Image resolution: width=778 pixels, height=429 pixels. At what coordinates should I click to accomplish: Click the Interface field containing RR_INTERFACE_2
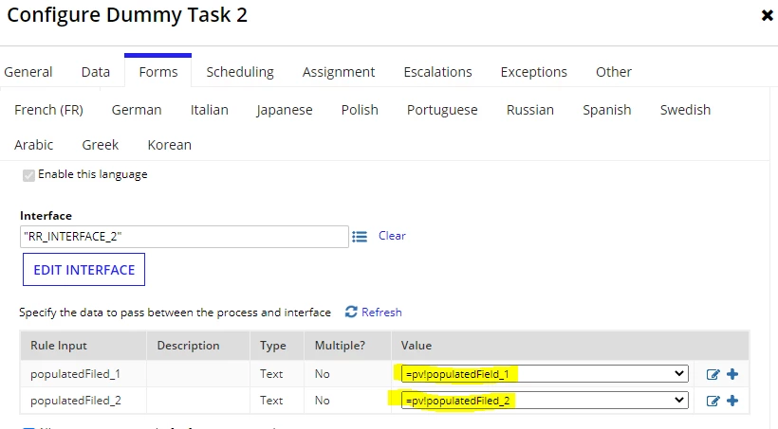[x=184, y=237]
